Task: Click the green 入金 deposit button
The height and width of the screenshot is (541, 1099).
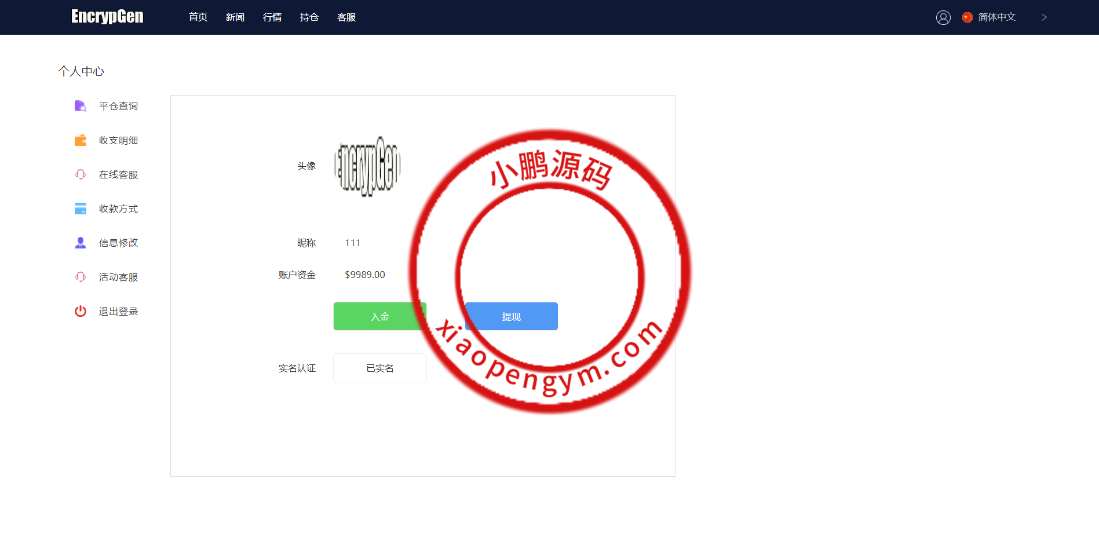Action: [379, 316]
